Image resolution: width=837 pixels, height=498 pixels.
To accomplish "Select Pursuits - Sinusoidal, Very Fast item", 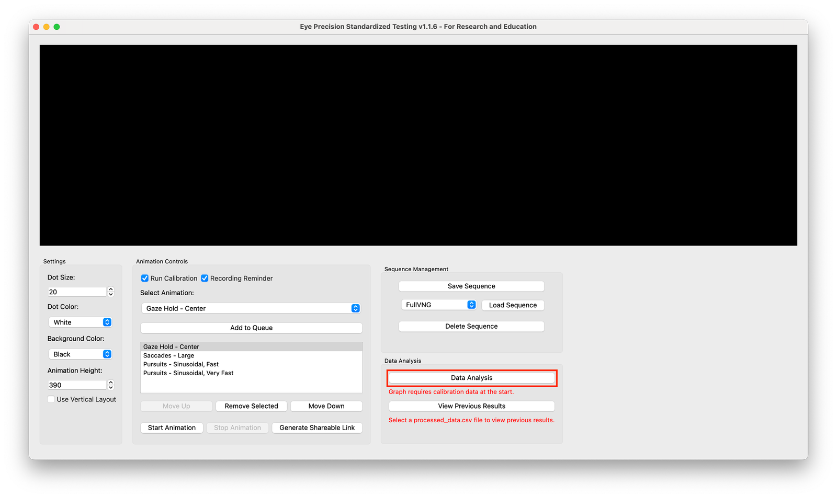I will 188,373.
